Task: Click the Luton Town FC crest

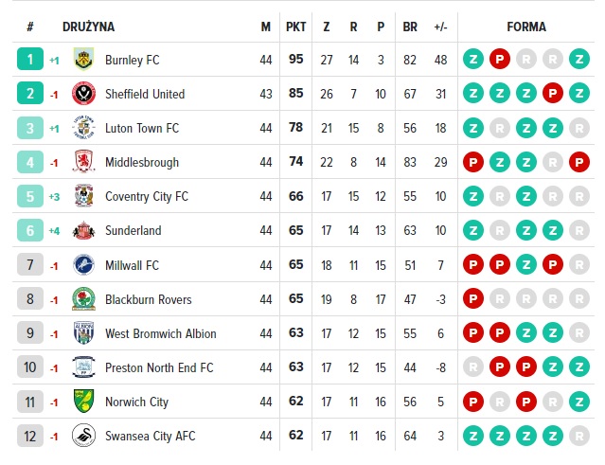Action: [83, 128]
